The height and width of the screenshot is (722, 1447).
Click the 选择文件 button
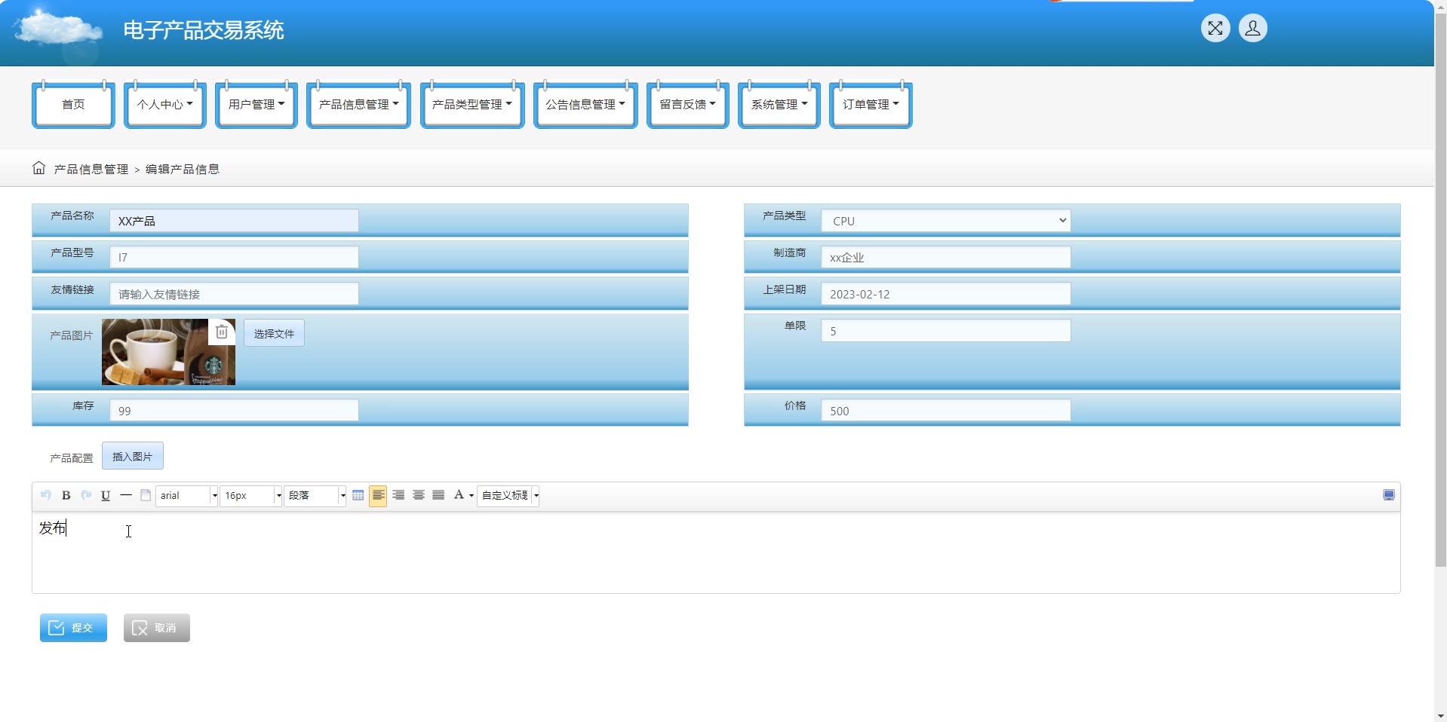coord(274,333)
